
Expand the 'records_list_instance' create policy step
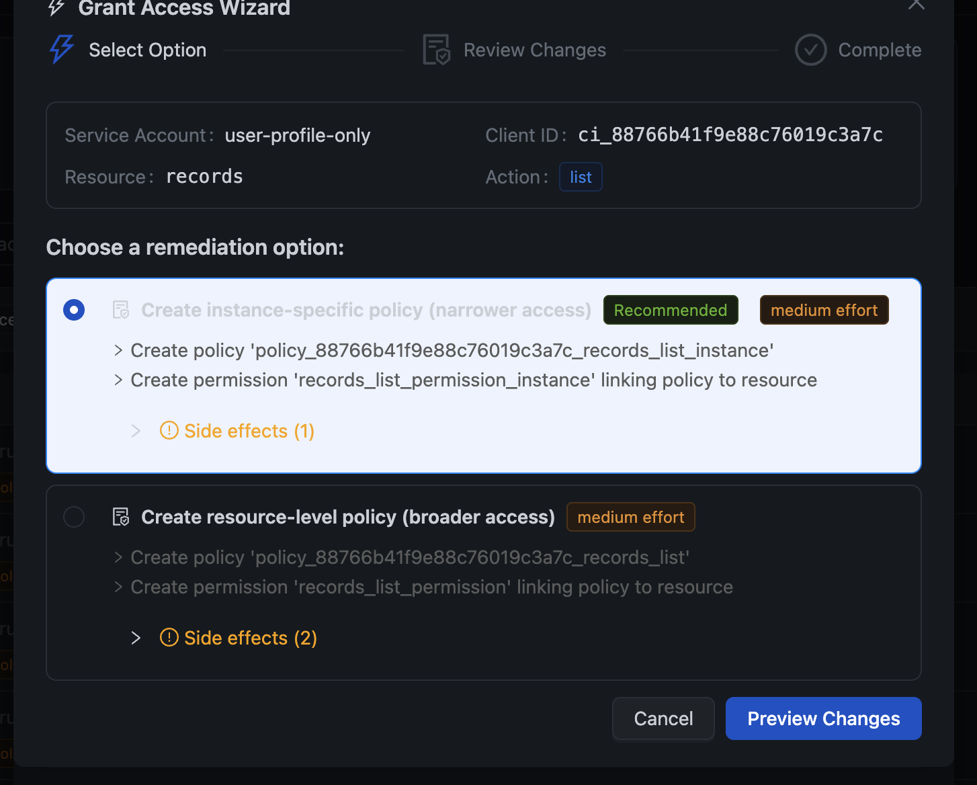pyautogui.click(x=118, y=350)
